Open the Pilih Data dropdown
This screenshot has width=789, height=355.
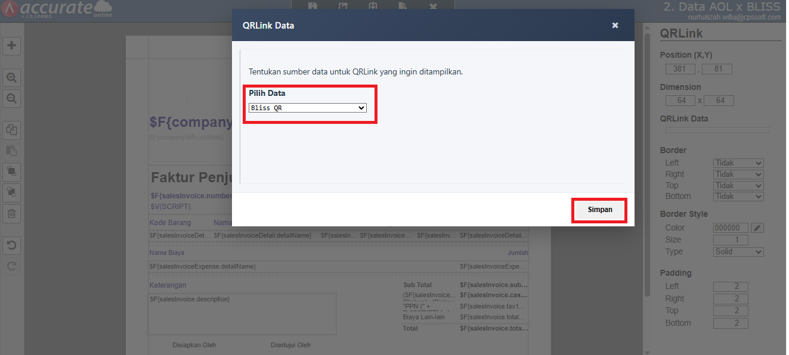tap(307, 108)
